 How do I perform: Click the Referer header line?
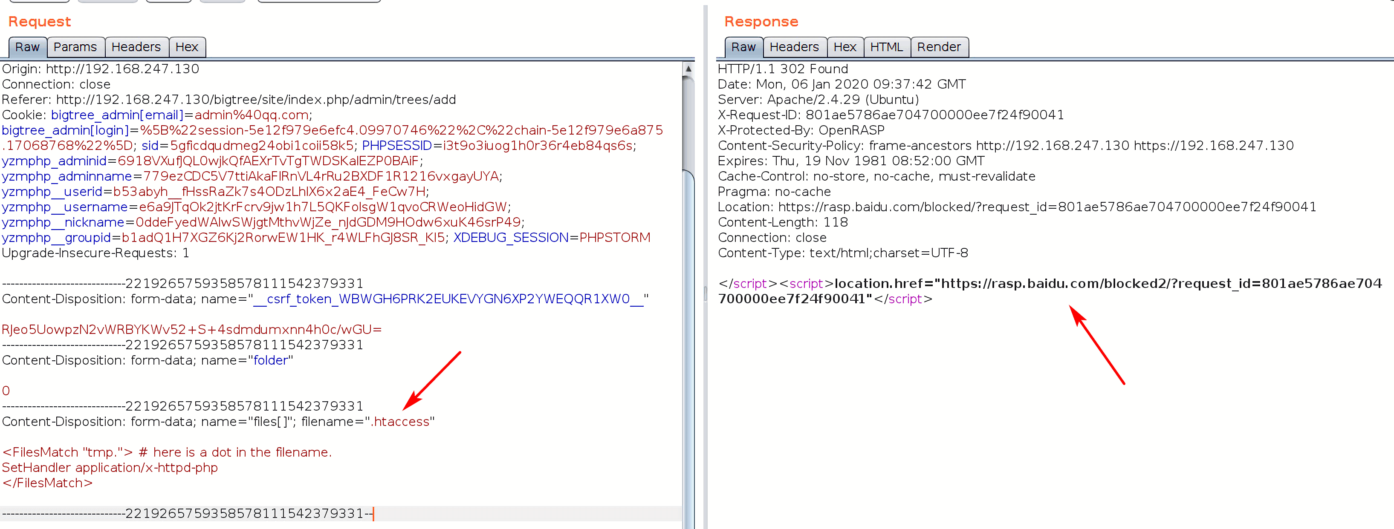pos(229,100)
